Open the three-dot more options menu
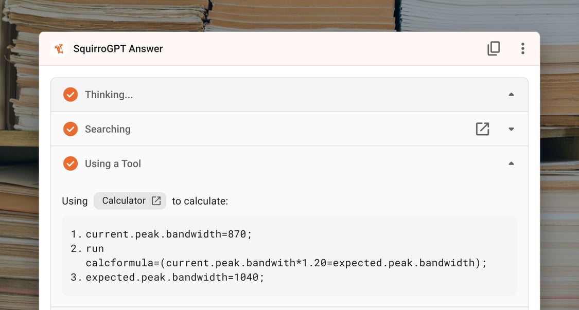The image size is (579, 310). (522, 49)
